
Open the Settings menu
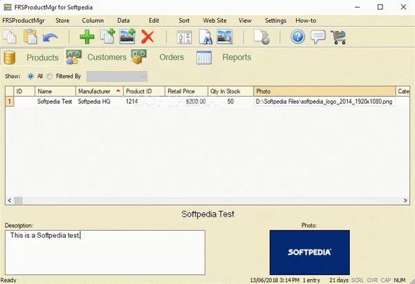(275, 21)
